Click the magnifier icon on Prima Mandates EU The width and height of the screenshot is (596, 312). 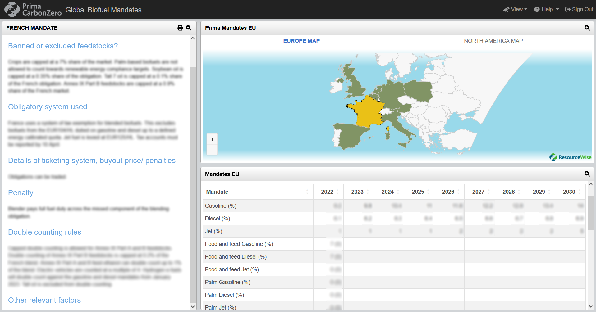coord(587,28)
